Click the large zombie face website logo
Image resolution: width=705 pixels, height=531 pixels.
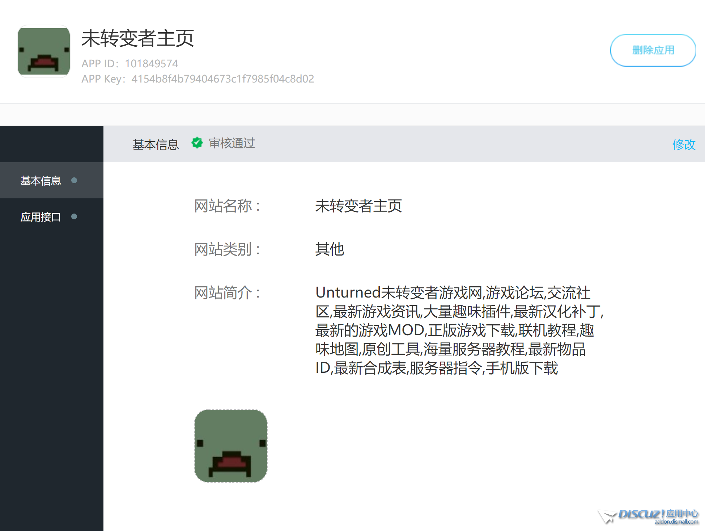[x=231, y=446]
